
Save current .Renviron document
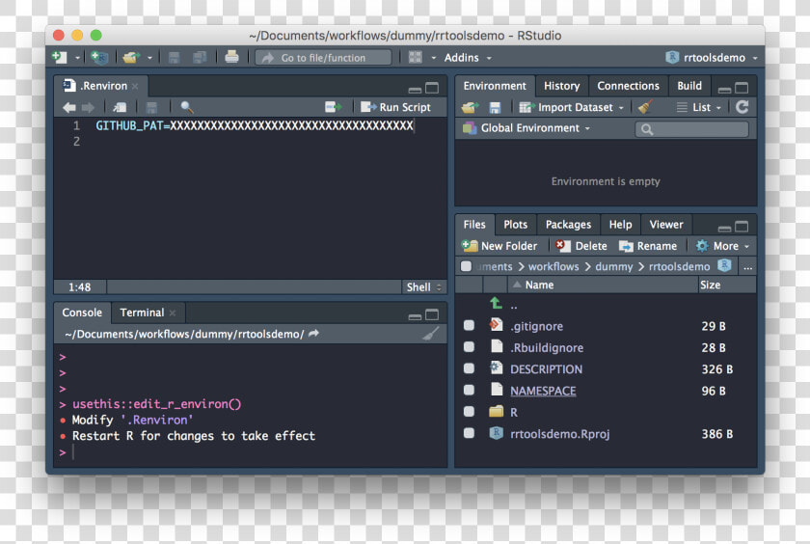(x=151, y=107)
